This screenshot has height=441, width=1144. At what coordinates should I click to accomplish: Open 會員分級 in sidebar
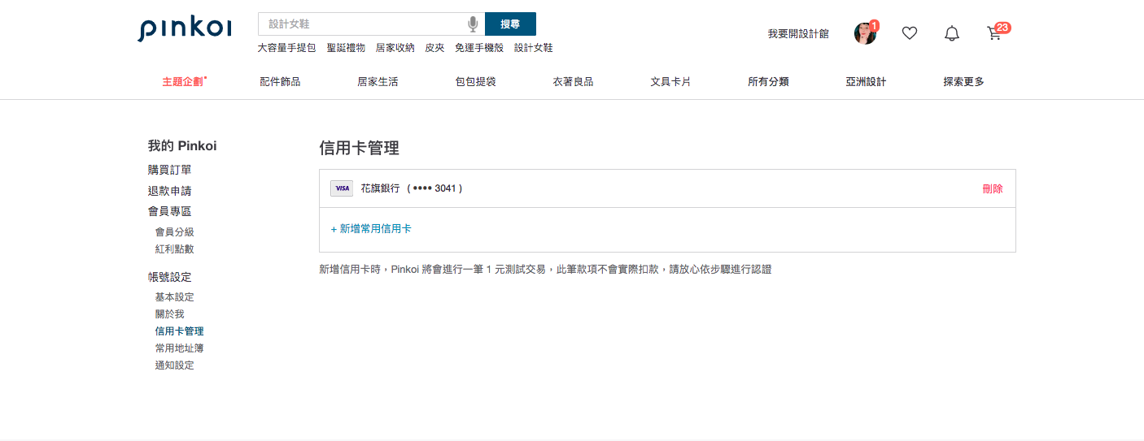[174, 232]
